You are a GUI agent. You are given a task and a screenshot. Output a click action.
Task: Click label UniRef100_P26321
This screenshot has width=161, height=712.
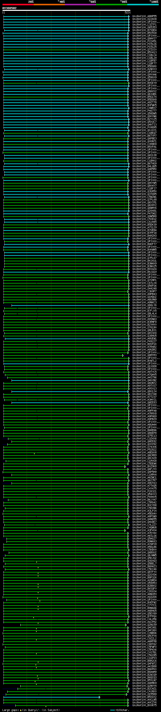(x=144, y=492)
